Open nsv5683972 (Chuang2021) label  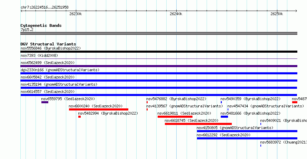coord(284,142)
